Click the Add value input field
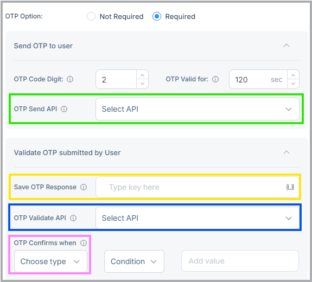Viewport: 312px width, 282px height. [x=240, y=261]
